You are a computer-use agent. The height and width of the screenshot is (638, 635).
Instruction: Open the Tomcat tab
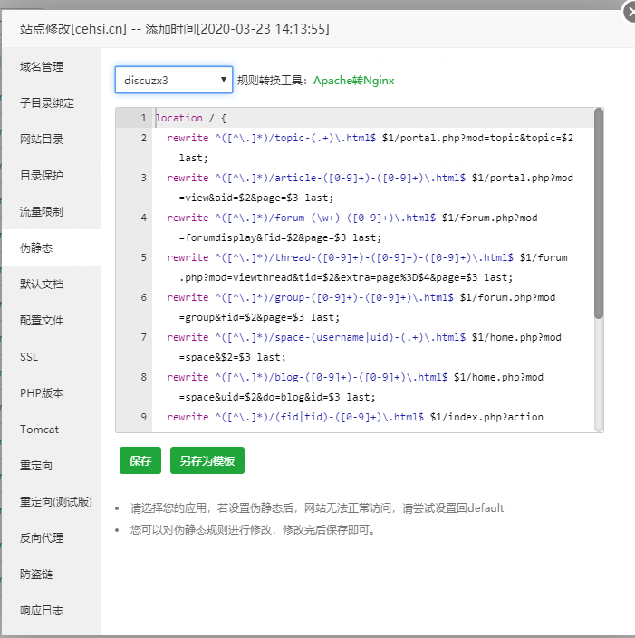[39, 430]
